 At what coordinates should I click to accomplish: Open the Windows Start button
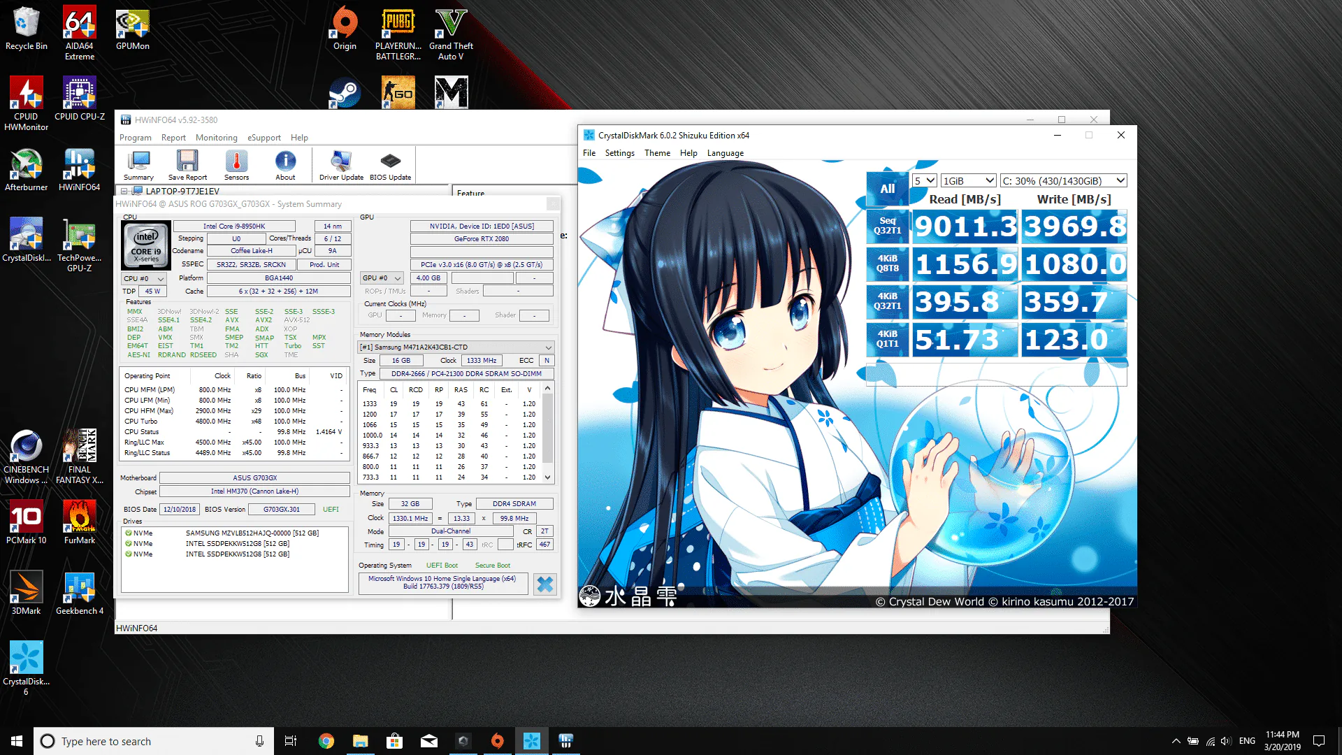click(x=17, y=741)
